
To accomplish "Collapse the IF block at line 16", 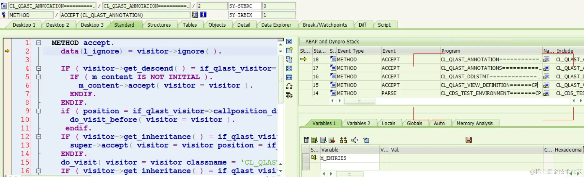I will click(x=38, y=170).
